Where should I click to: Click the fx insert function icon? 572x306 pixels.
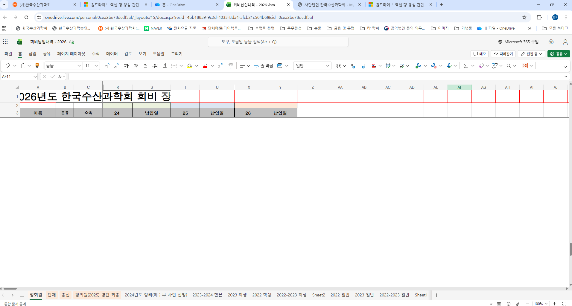[x=60, y=77]
